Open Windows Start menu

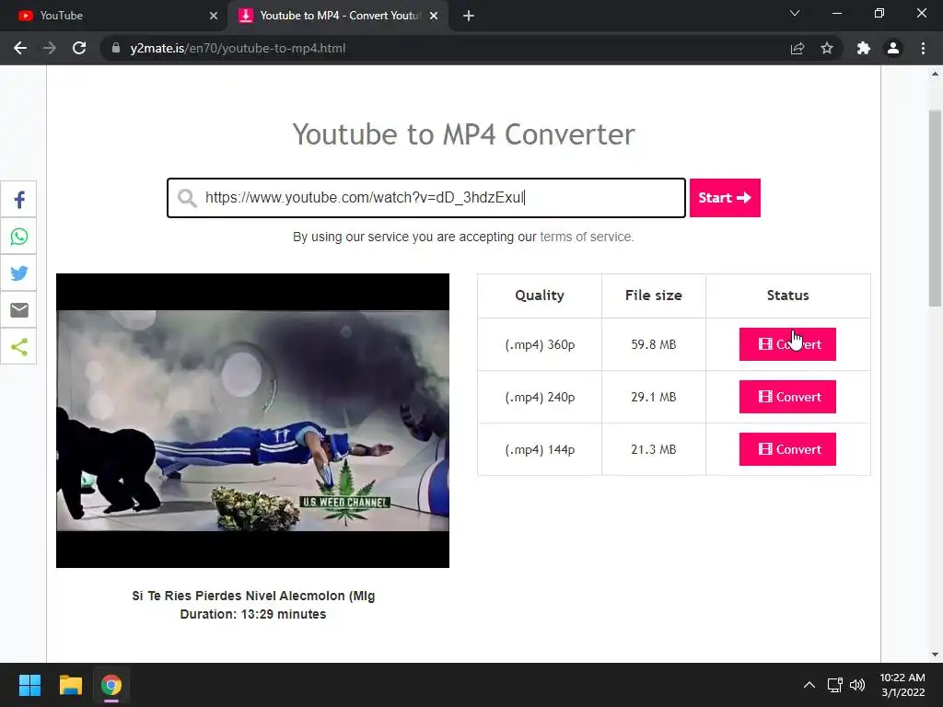point(29,685)
